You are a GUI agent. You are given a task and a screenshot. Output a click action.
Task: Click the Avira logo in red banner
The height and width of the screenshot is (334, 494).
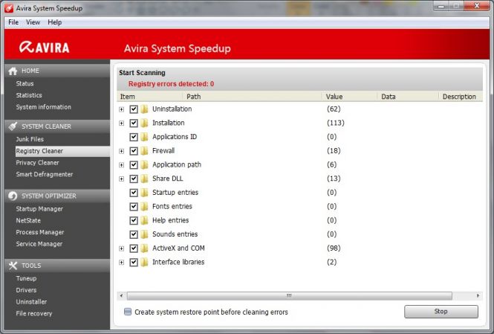coord(44,48)
